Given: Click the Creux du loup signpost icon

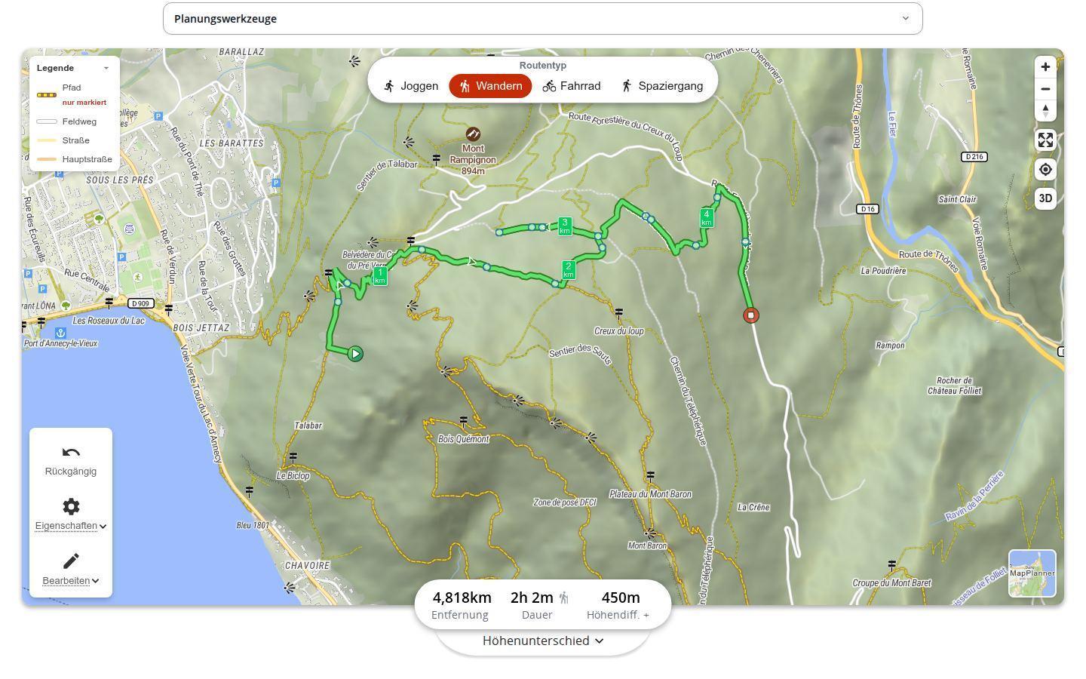Looking at the screenshot, I should [x=618, y=312].
